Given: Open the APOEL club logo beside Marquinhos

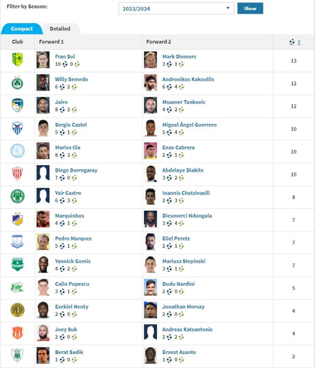Looking at the screenshot, I should [17, 219].
